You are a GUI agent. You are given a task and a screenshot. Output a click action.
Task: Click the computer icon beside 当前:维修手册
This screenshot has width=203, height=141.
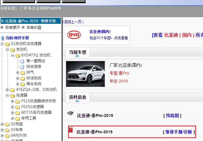click(x=3, y=38)
